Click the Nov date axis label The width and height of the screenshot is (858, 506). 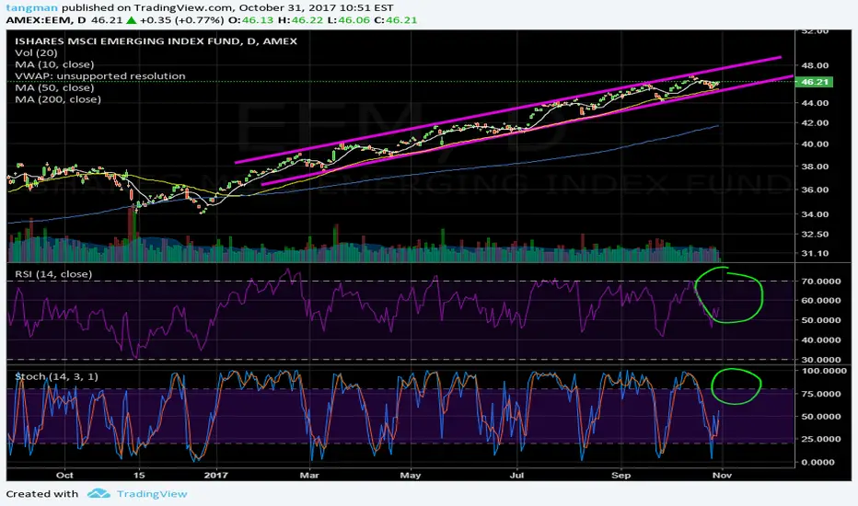click(x=723, y=475)
